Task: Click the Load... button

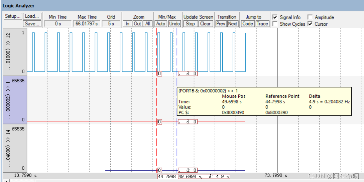Action: coord(32,16)
